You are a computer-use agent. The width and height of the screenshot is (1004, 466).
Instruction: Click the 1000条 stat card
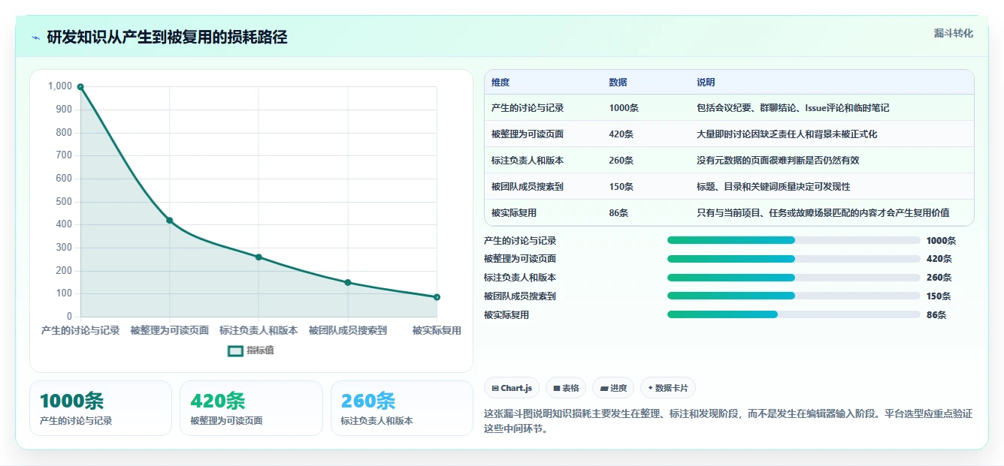click(x=101, y=408)
